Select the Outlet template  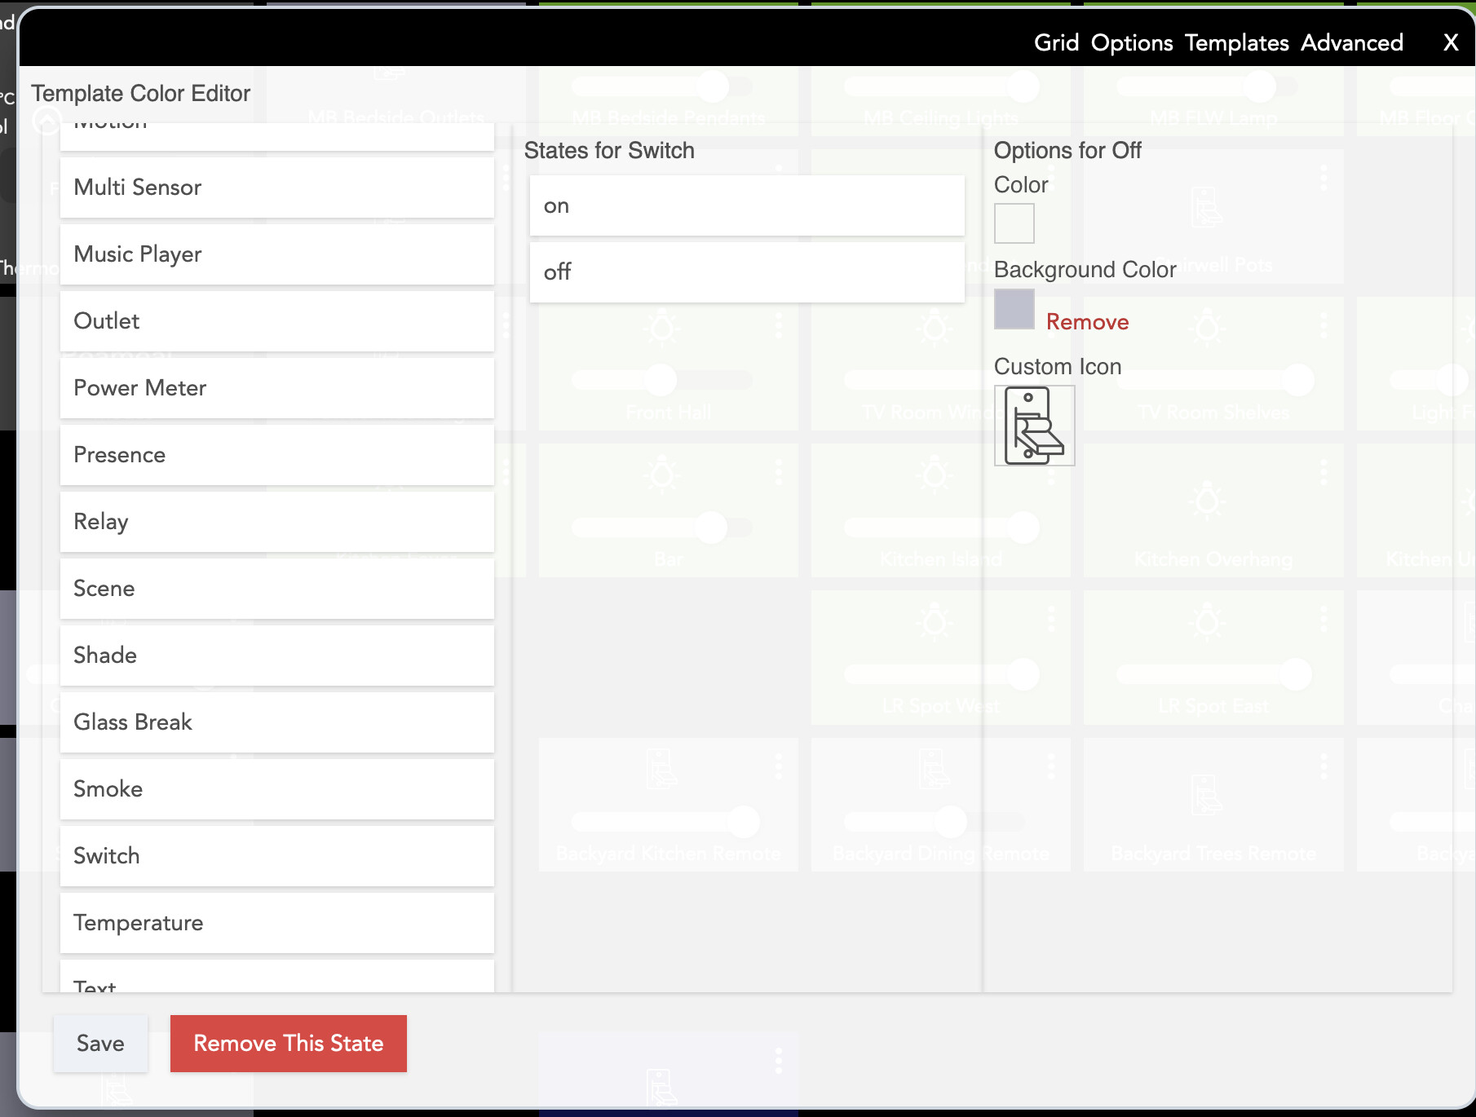(277, 321)
